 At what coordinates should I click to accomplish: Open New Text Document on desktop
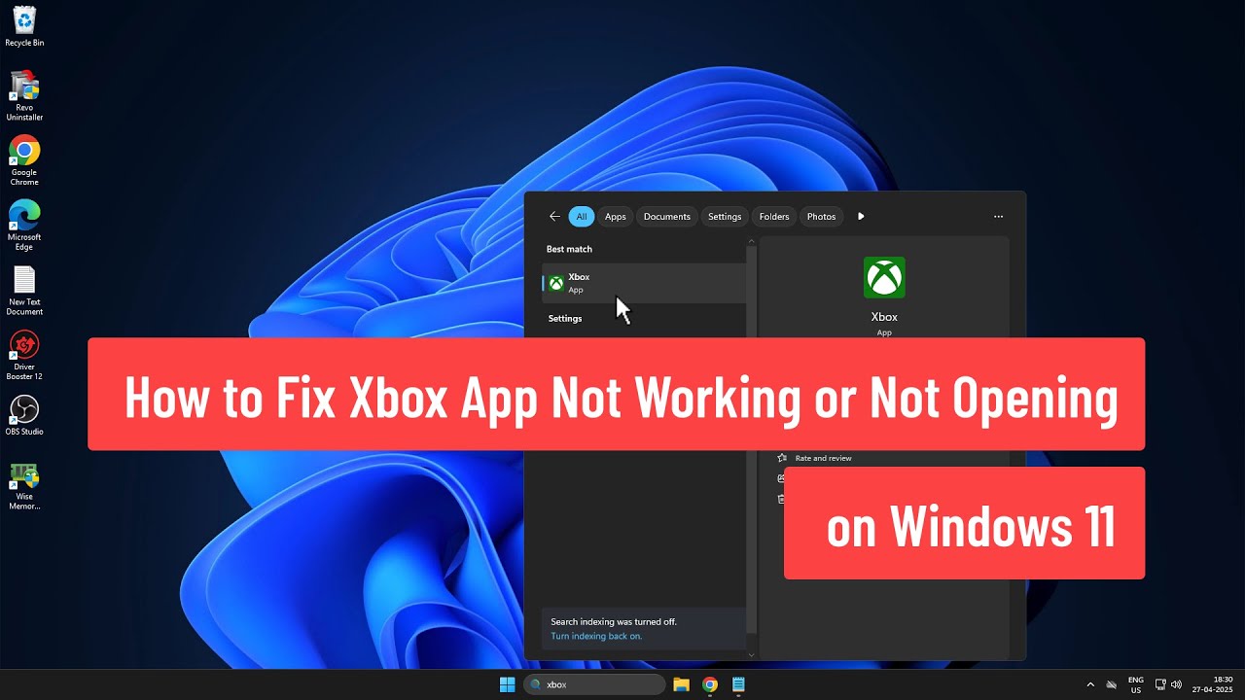coord(24,291)
